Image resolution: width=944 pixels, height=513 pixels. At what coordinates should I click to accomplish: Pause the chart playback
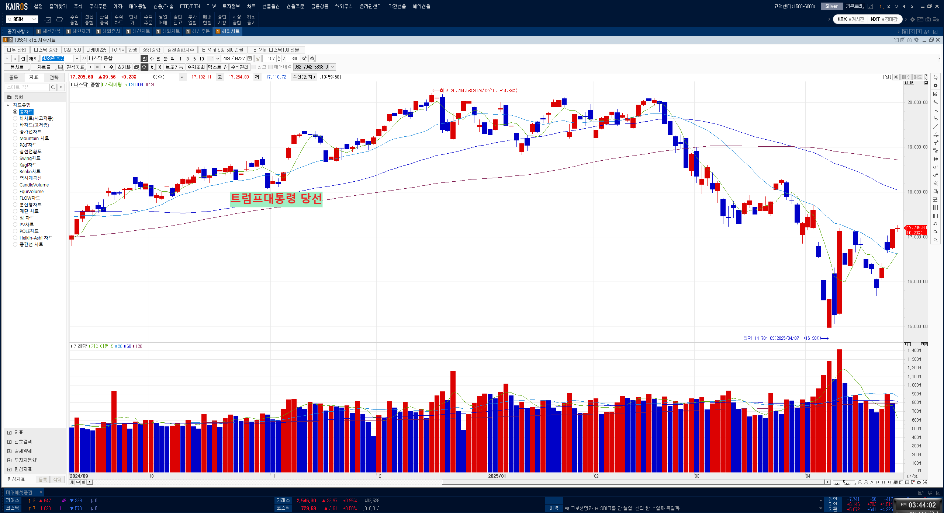pyautogui.click(x=884, y=482)
